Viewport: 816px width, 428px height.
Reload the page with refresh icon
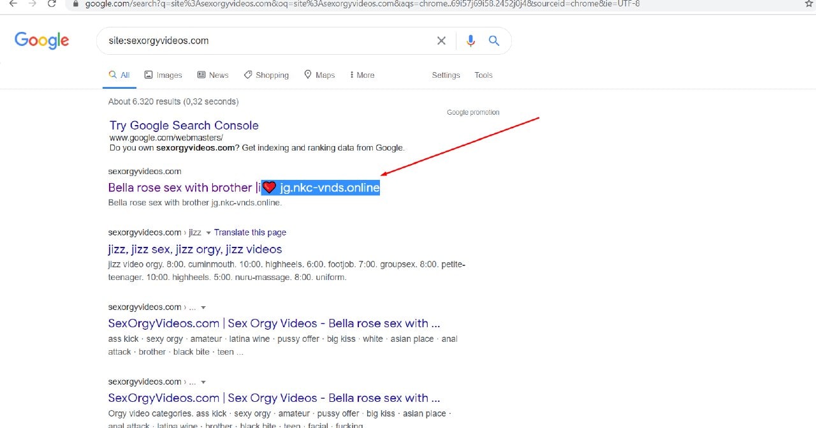[52, 4]
